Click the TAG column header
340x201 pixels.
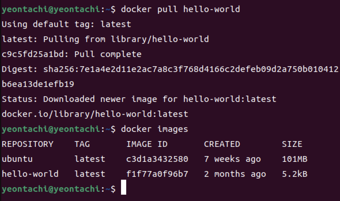coord(82,144)
